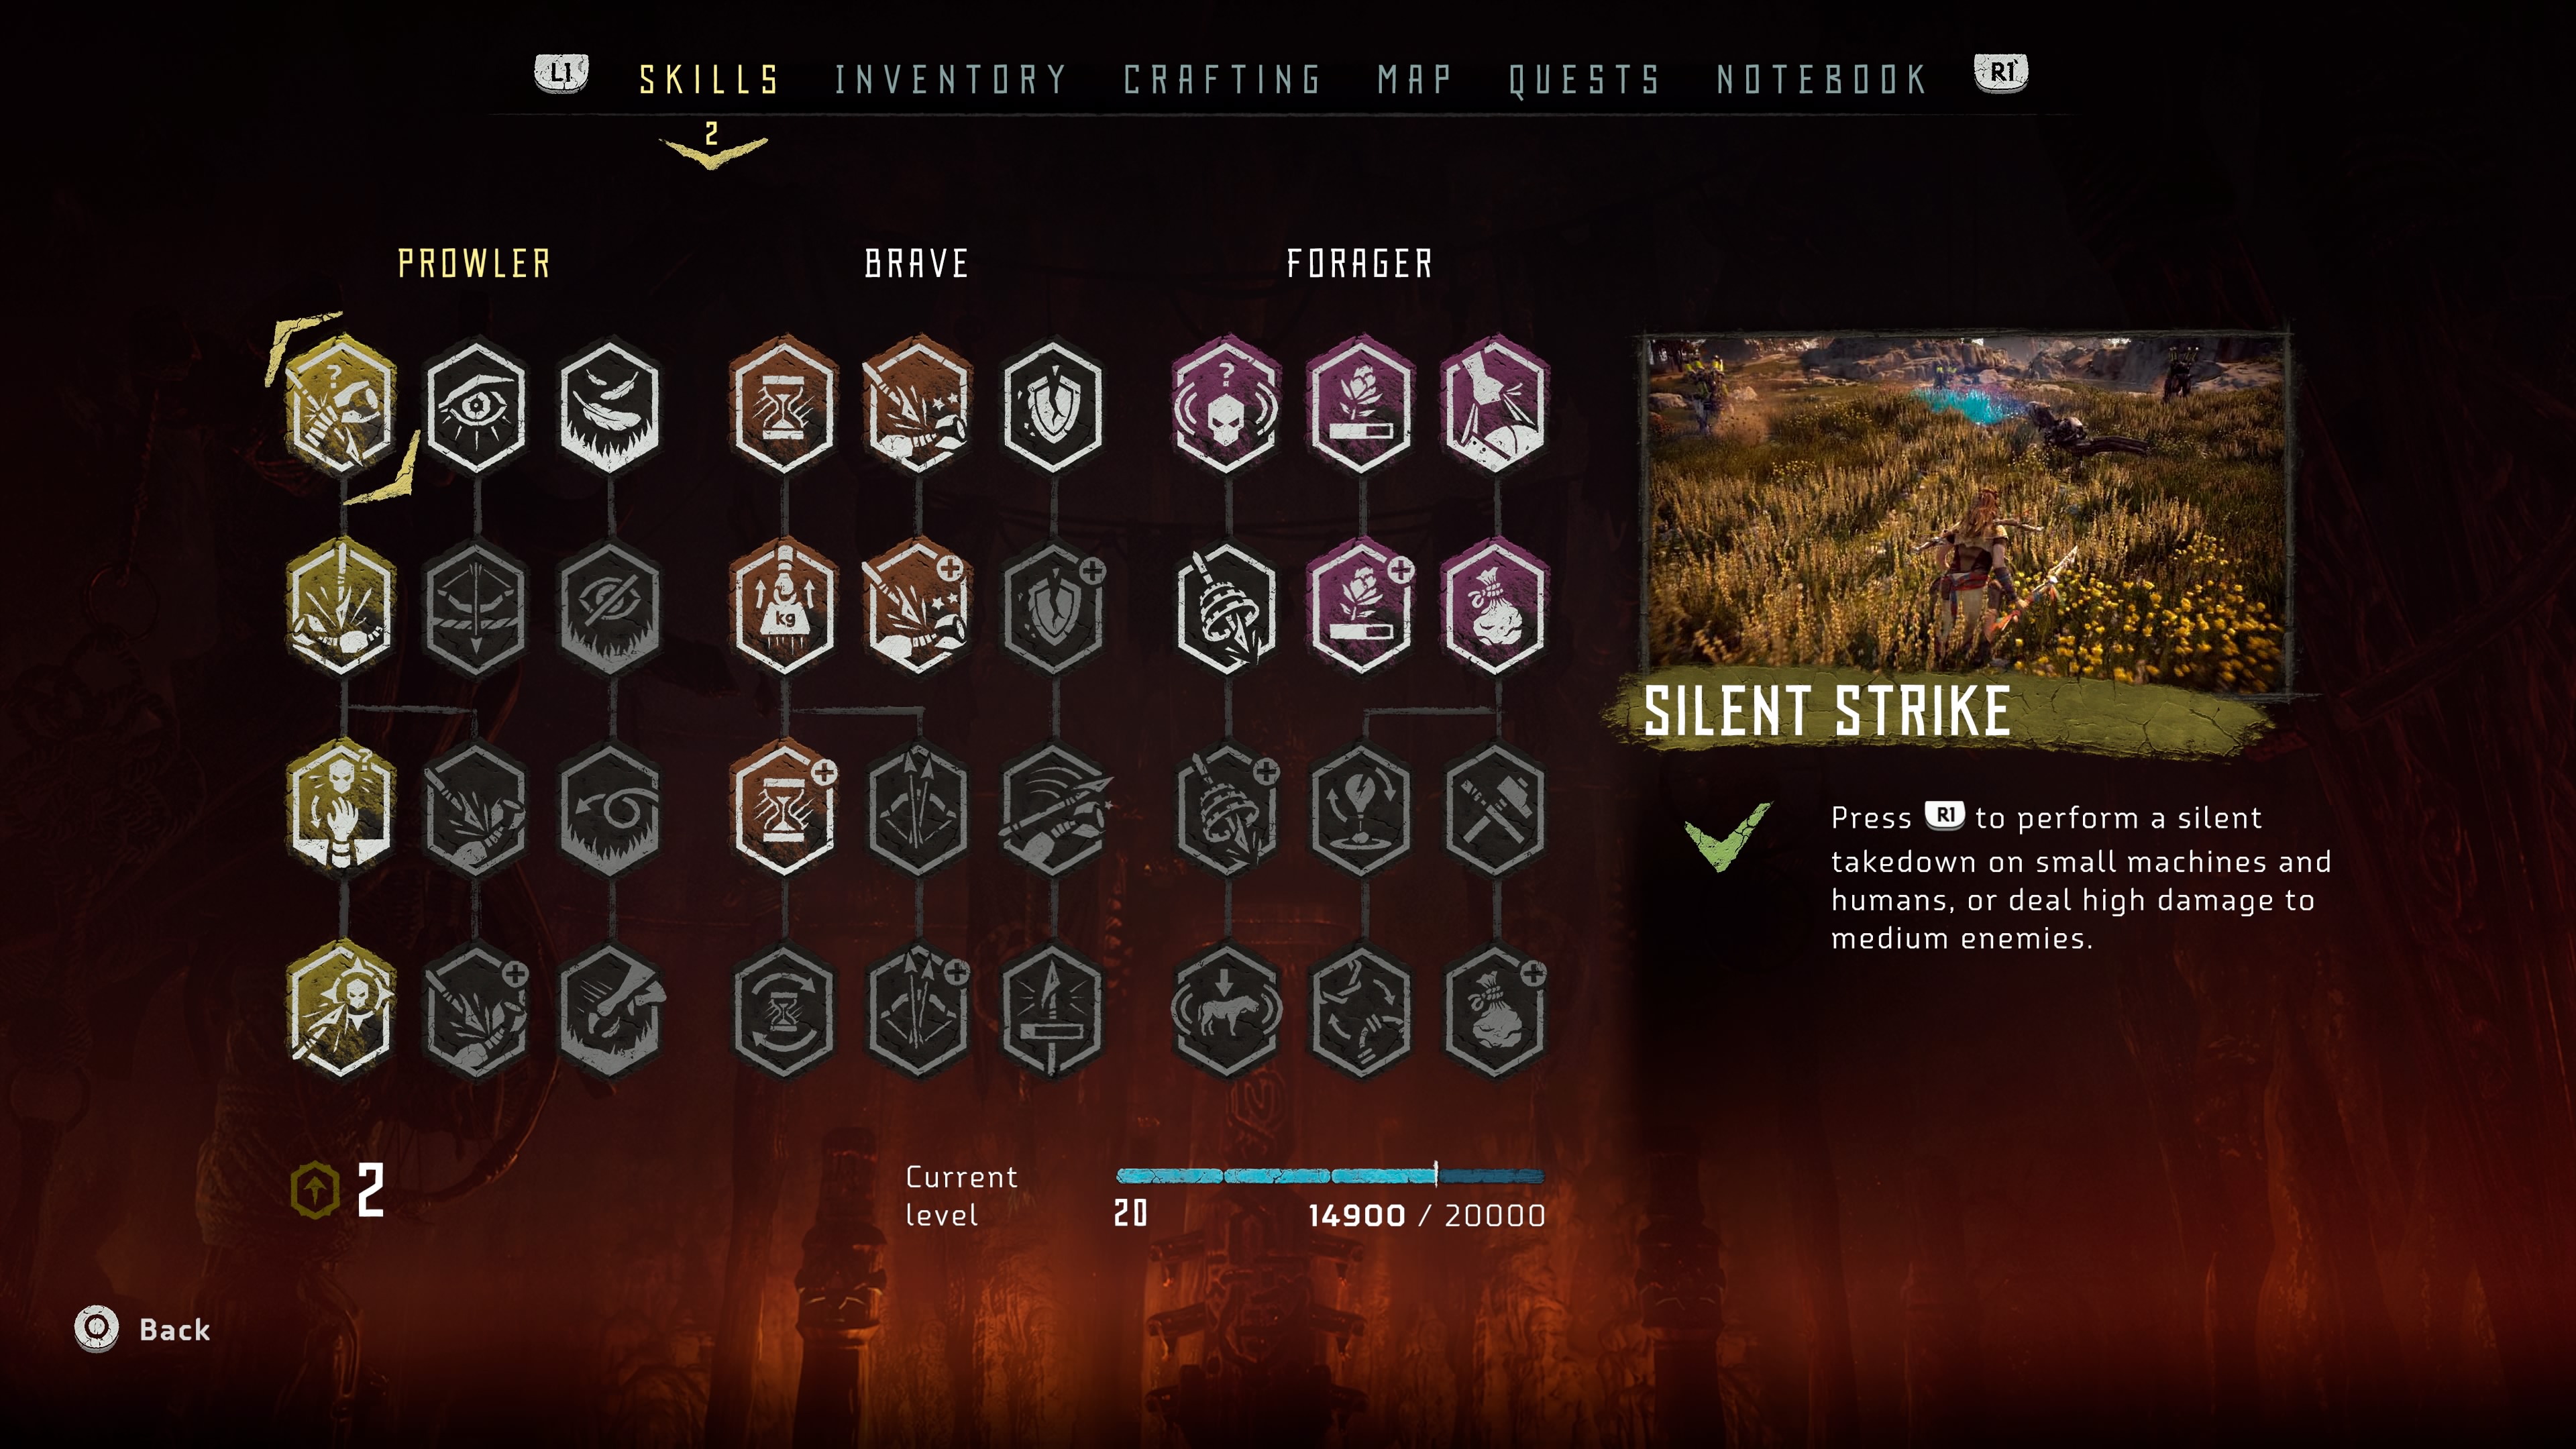Open the Quests tab
This screenshot has width=2576, height=1449.
(x=1584, y=79)
